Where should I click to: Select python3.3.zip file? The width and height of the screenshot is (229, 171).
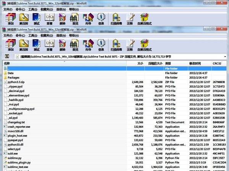(x=115, y=82)
